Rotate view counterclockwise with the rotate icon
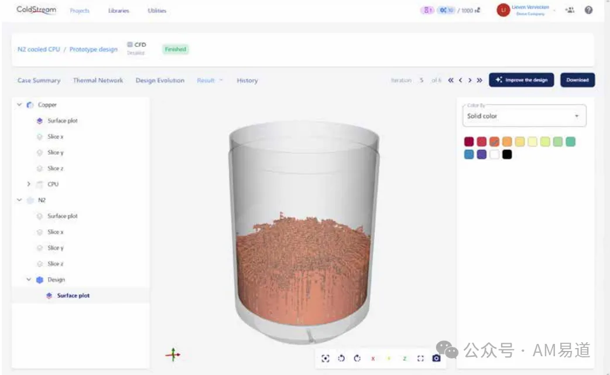The width and height of the screenshot is (610, 375). click(x=341, y=358)
